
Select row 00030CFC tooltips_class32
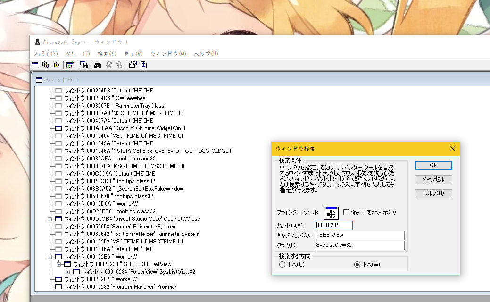pos(110,159)
